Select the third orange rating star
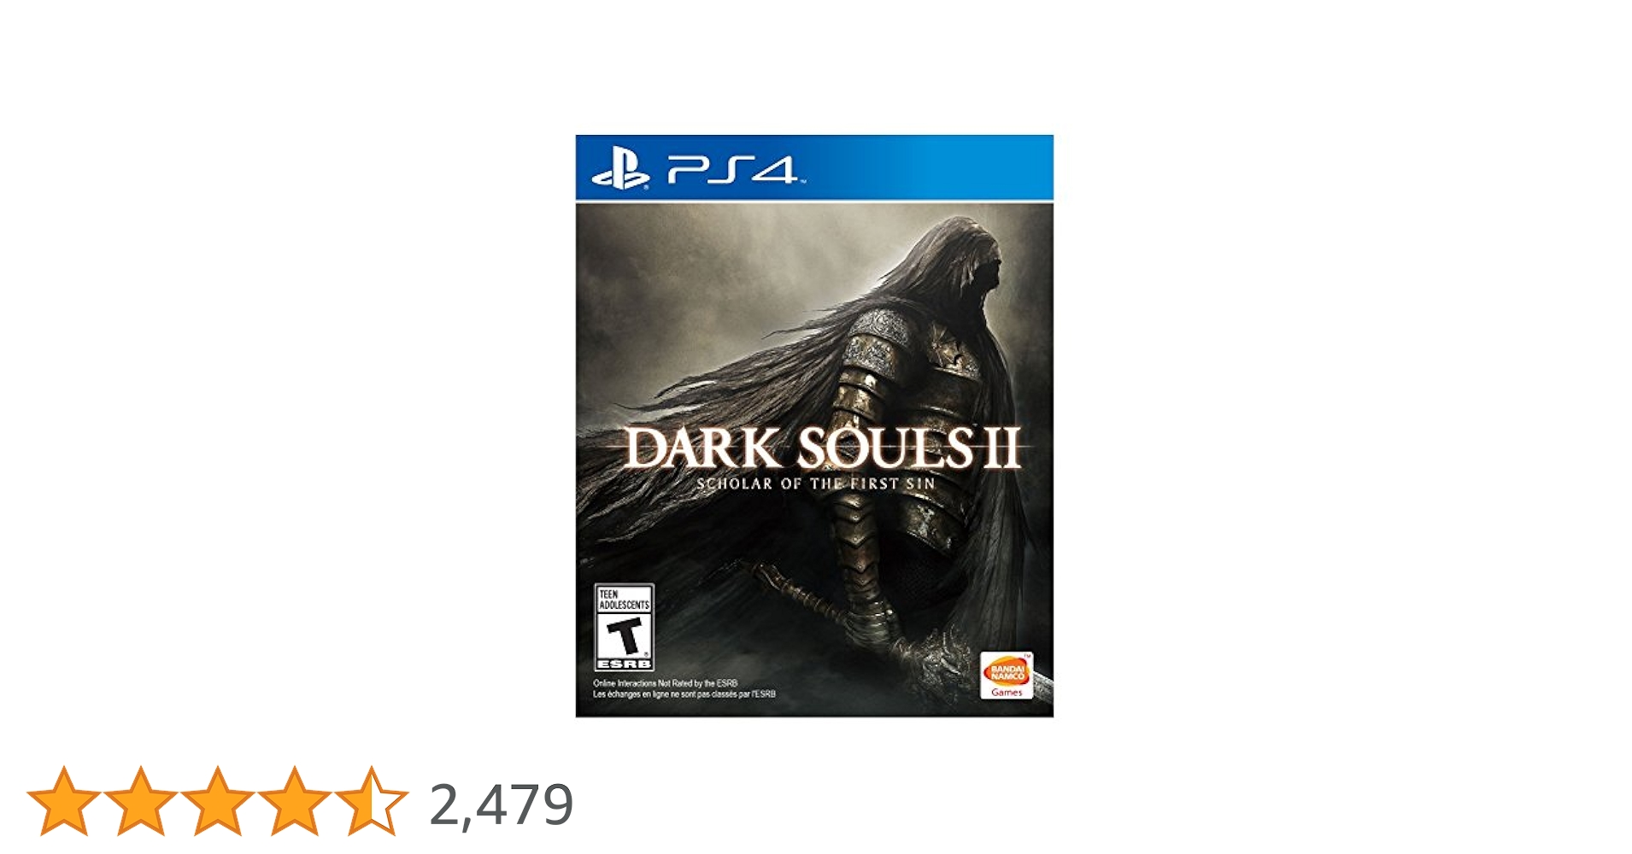 point(217,801)
